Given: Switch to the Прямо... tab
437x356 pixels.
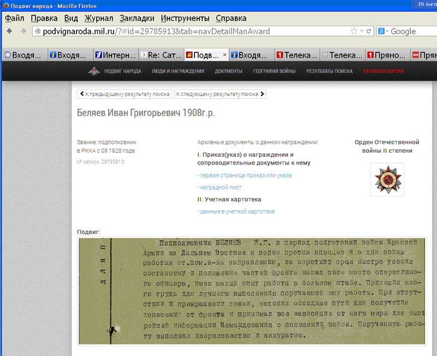Looking at the screenshot, I should click(388, 55).
